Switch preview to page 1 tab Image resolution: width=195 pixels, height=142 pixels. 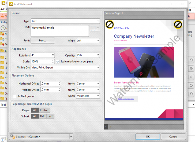pos(106,127)
